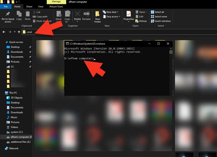Click the Copy icon in Clipboard group
Screen dimensions: 217x157
coord(19,14)
